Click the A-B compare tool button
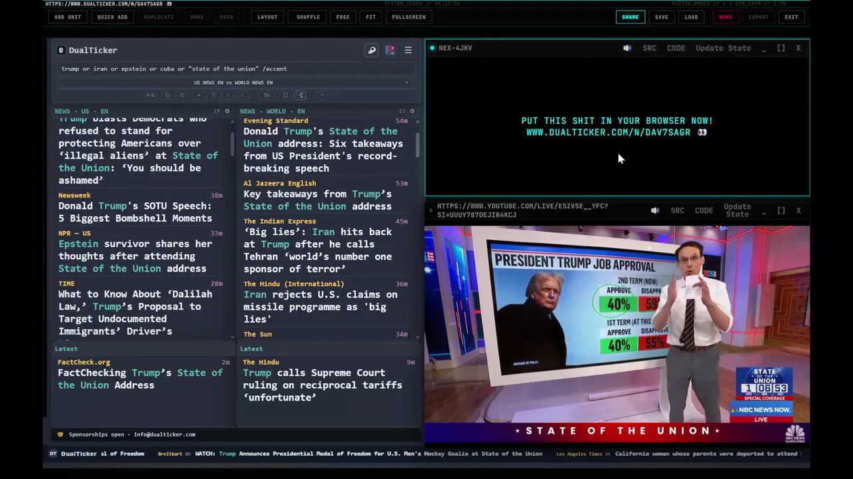This screenshot has width=853, height=479. (x=151, y=95)
